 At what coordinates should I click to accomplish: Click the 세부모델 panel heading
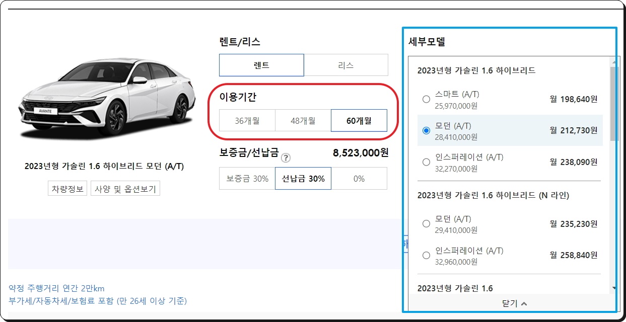[x=427, y=42]
